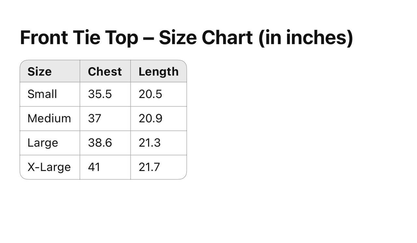Click the 21.7 length cell
Screen dimensions: 417x243
point(149,167)
